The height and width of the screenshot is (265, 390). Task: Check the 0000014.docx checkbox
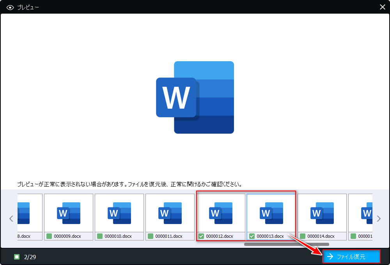(x=303, y=236)
